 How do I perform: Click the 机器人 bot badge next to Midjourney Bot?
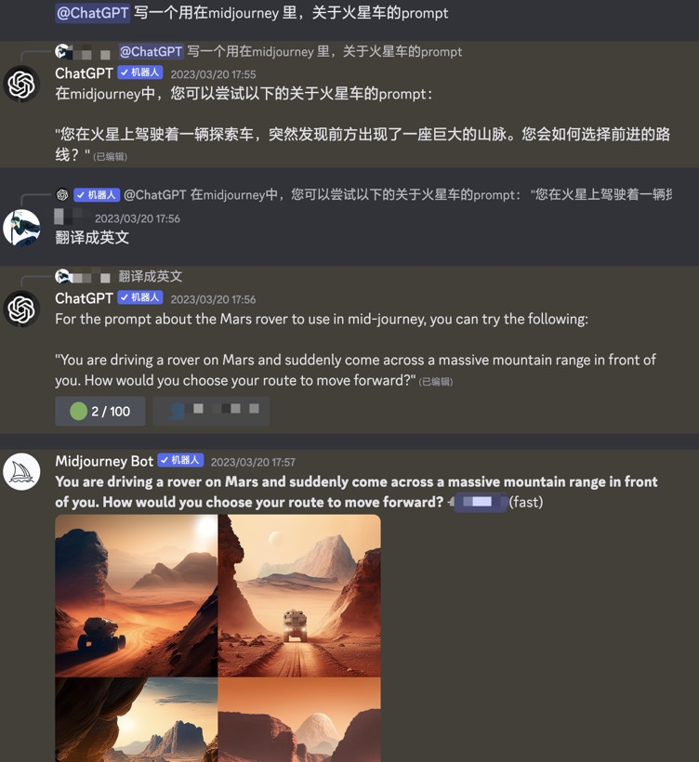[x=181, y=460]
